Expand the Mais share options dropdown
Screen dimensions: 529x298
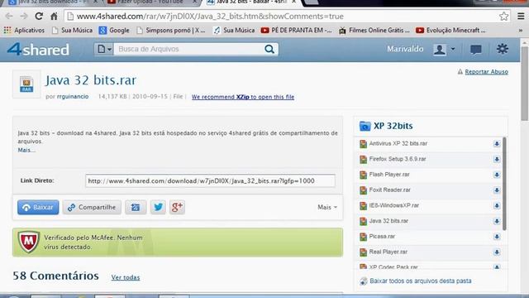pos(327,207)
